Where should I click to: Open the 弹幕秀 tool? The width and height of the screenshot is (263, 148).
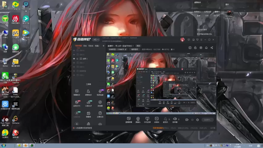pos(88,114)
